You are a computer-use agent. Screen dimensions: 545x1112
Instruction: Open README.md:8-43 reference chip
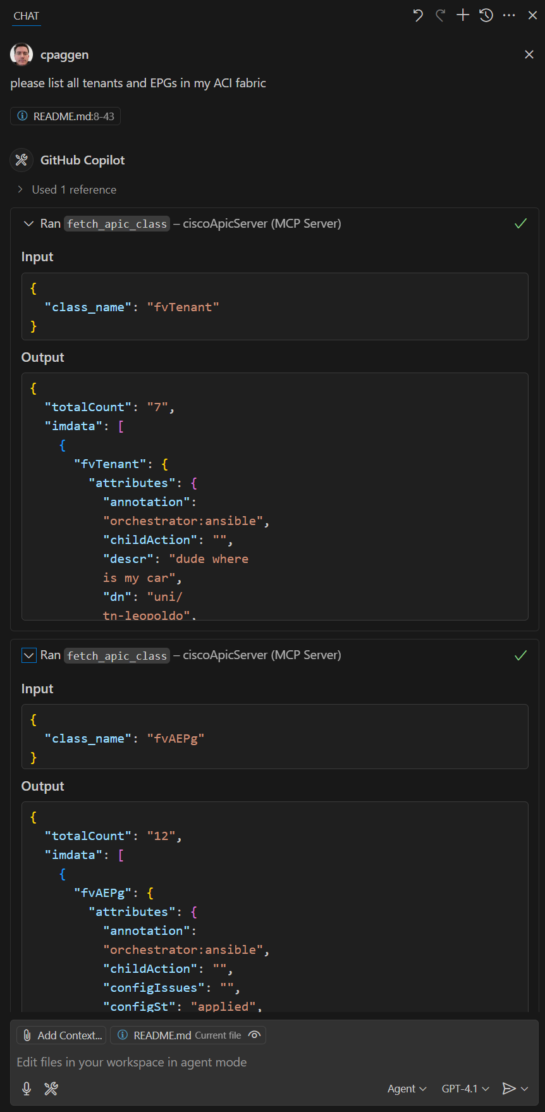pos(65,116)
